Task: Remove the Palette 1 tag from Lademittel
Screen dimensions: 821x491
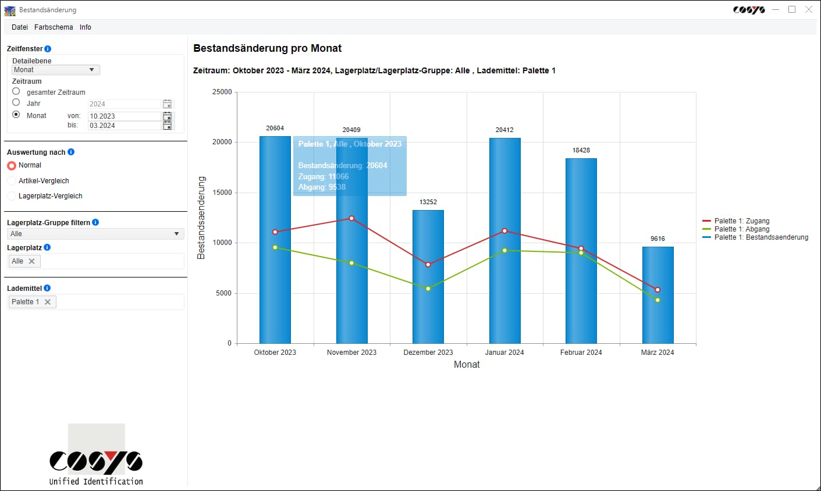Action: (48, 302)
